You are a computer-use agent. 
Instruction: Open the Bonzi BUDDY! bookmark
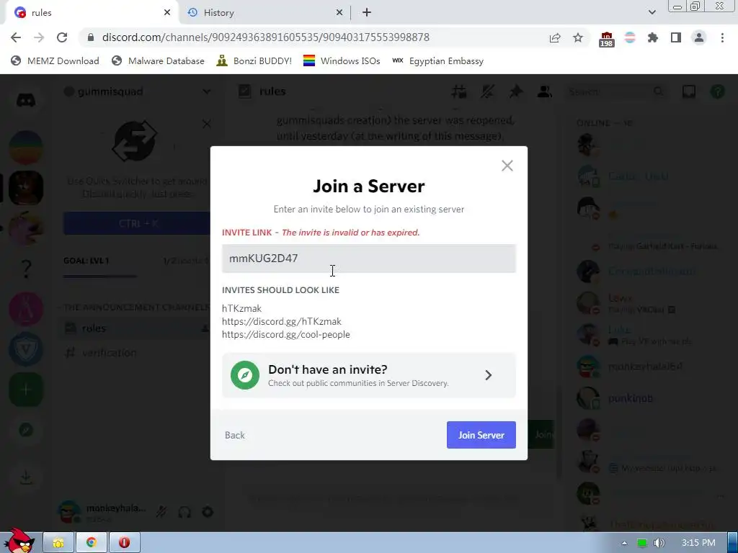click(254, 61)
